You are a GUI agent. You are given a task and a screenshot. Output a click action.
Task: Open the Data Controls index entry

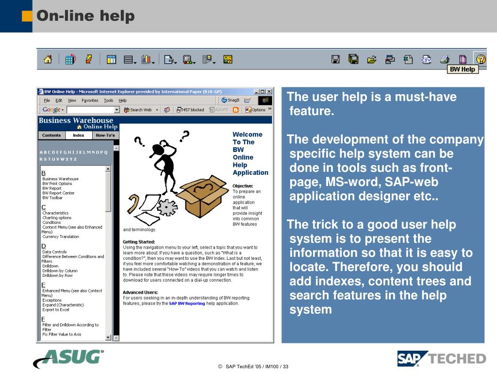pyautogui.click(x=54, y=252)
